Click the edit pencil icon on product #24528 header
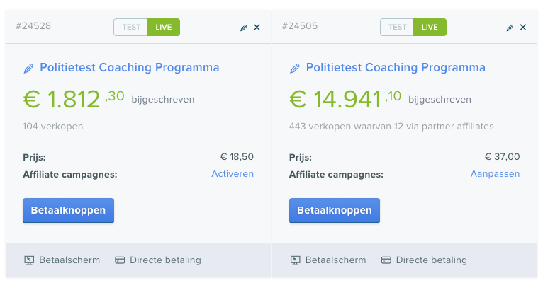 (x=244, y=28)
